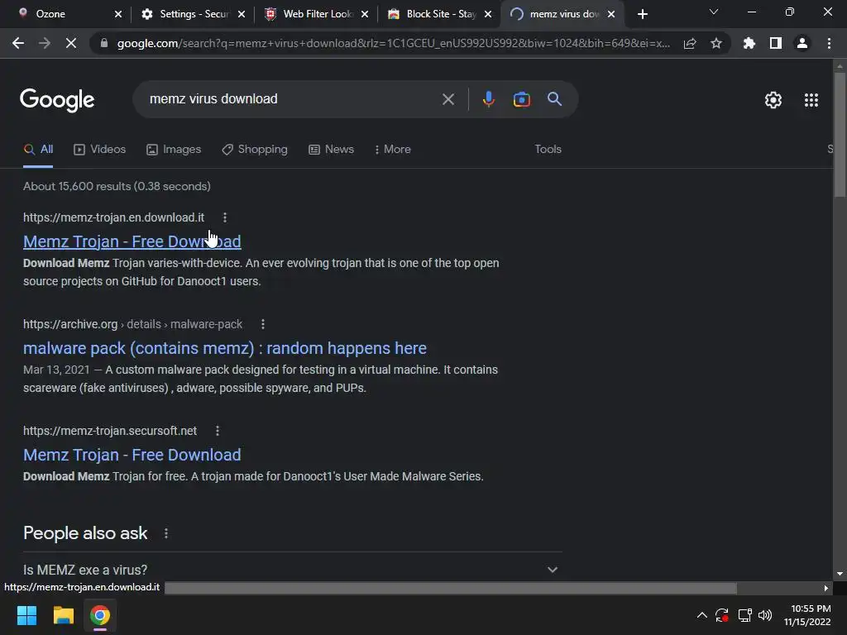Image resolution: width=847 pixels, height=635 pixels.
Task: Click the https://archive.org result URL text
Action: pyautogui.click(x=70, y=324)
